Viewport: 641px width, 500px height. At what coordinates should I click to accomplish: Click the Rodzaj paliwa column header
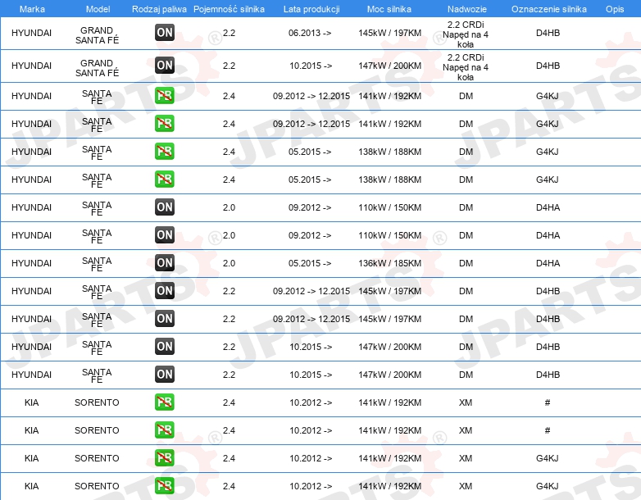(159, 9)
